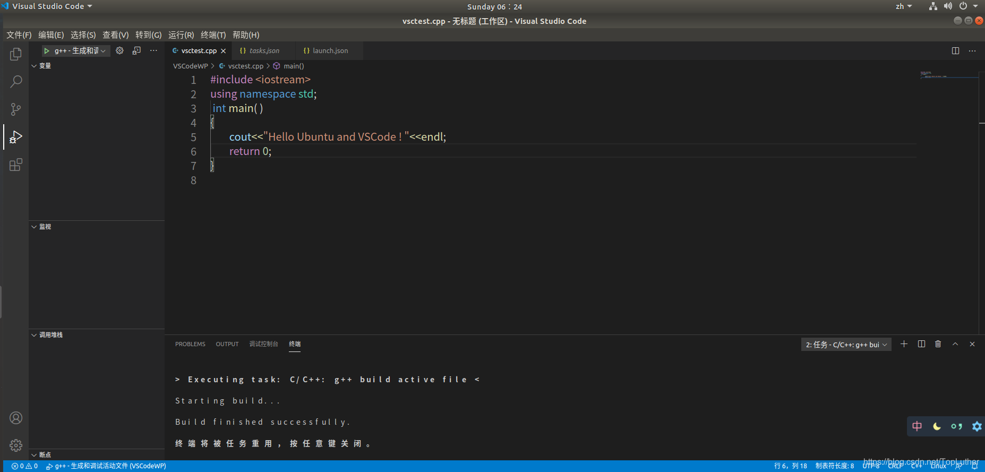Screen dimensions: 985x472
Task: Open the 查看(V) menu
Action: (x=116, y=35)
